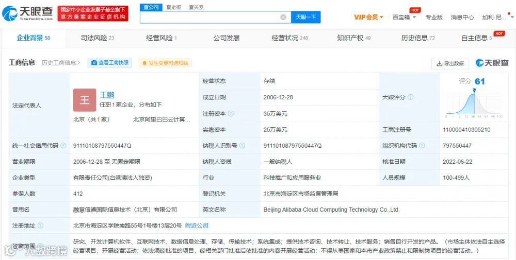This screenshot has width=516, height=260.
Task: Select the registration number 110000410305210
Action: [466, 130]
